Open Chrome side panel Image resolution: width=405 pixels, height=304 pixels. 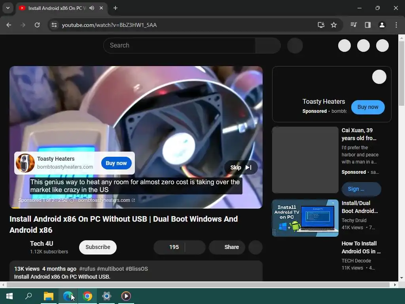pos(367,25)
